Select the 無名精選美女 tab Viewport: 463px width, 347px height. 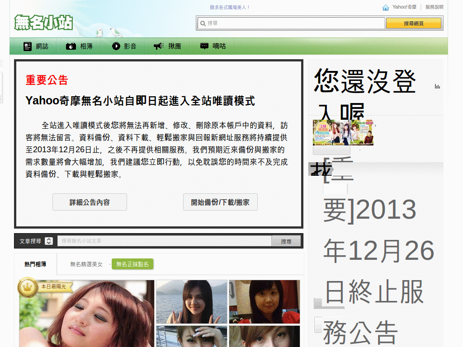[86, 264]
